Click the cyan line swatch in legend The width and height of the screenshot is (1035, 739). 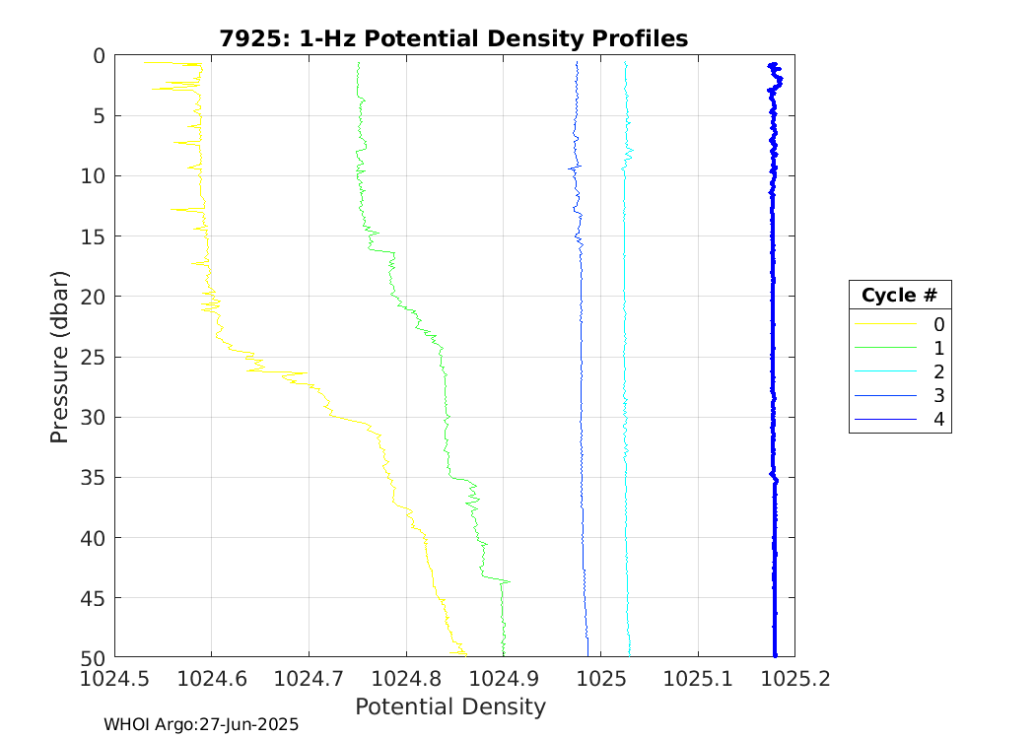coord(886,371)
